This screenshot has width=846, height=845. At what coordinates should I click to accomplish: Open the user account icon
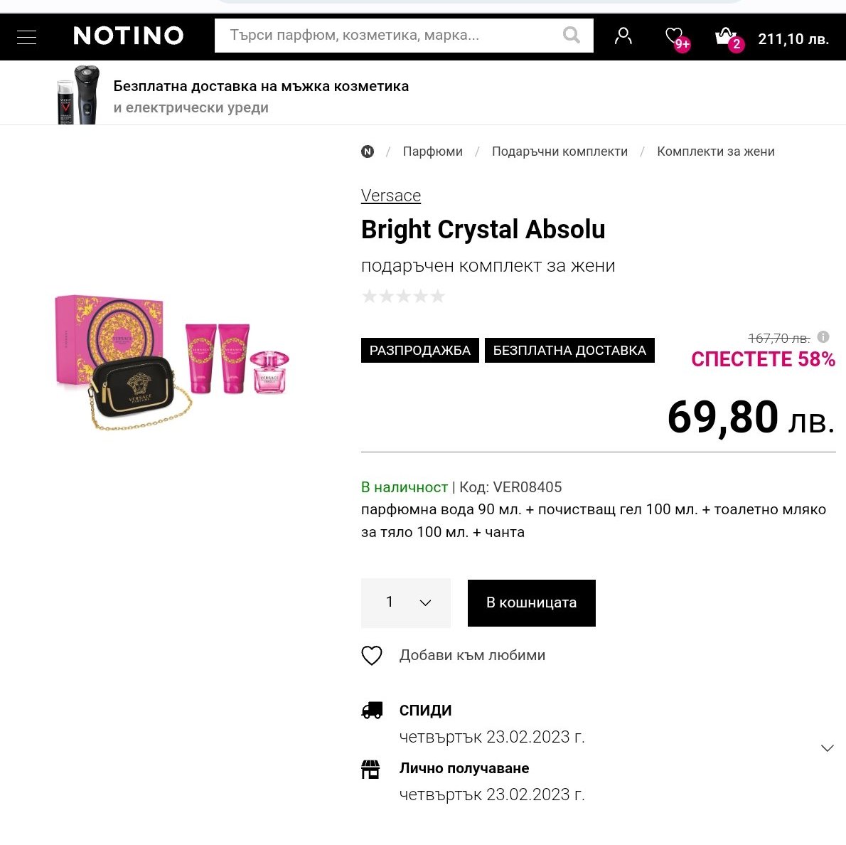[623, 36]
